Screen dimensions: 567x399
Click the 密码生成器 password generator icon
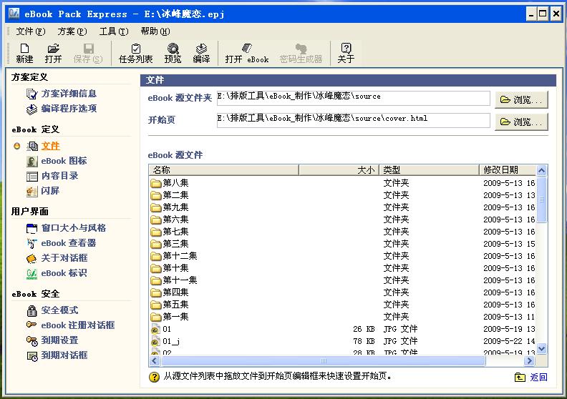[301, 53]
